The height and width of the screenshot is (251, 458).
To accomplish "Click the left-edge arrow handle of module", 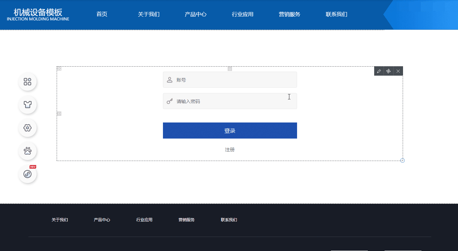I will click(59, 114).
